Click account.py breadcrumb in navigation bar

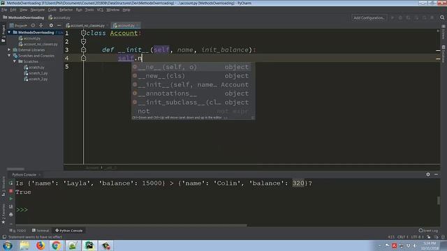59,17
